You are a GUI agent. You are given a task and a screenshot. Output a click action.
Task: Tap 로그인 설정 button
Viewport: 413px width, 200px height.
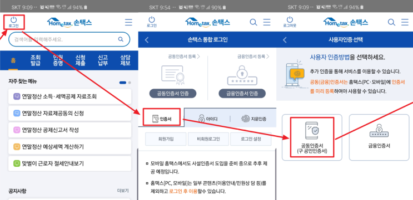point(251,139)
